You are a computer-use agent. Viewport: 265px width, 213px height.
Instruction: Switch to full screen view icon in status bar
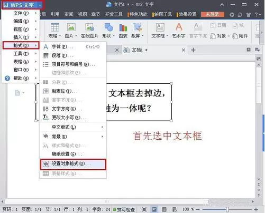pos(144,209)
